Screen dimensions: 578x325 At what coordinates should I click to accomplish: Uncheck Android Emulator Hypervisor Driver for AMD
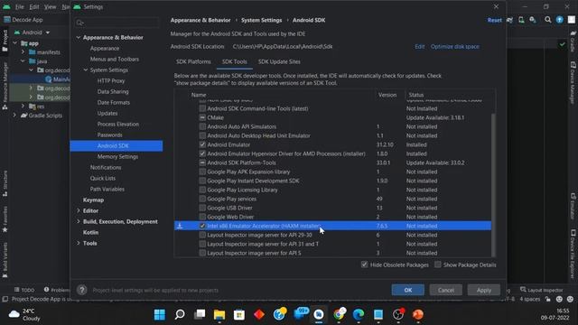[202, 153]
